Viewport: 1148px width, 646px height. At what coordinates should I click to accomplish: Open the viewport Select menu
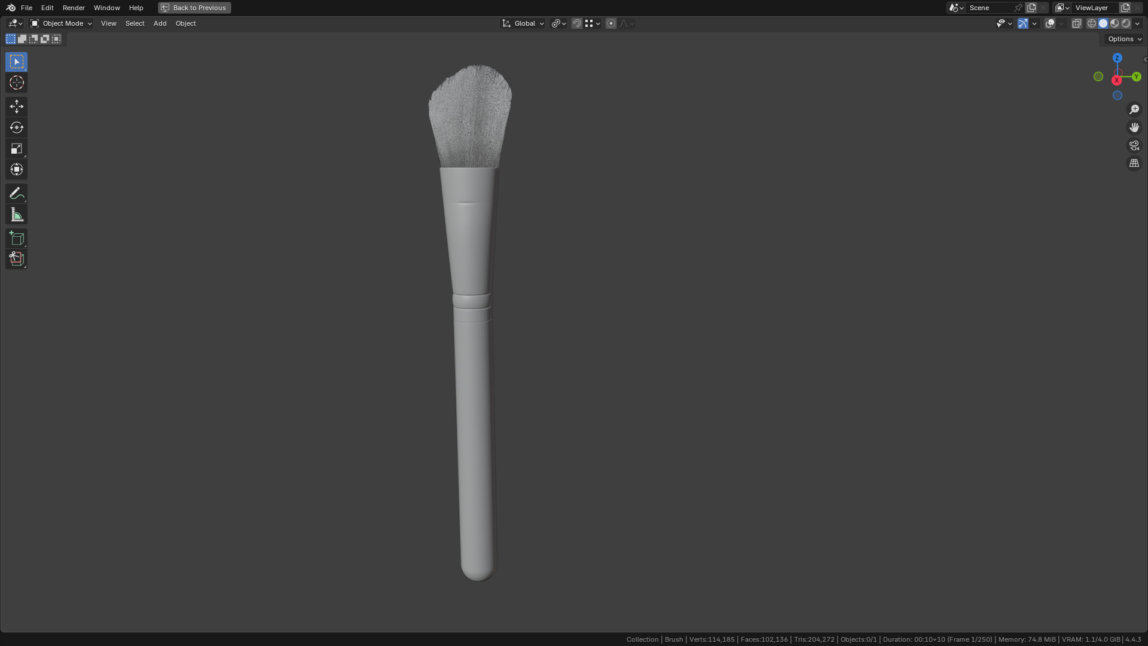point(135,23)
